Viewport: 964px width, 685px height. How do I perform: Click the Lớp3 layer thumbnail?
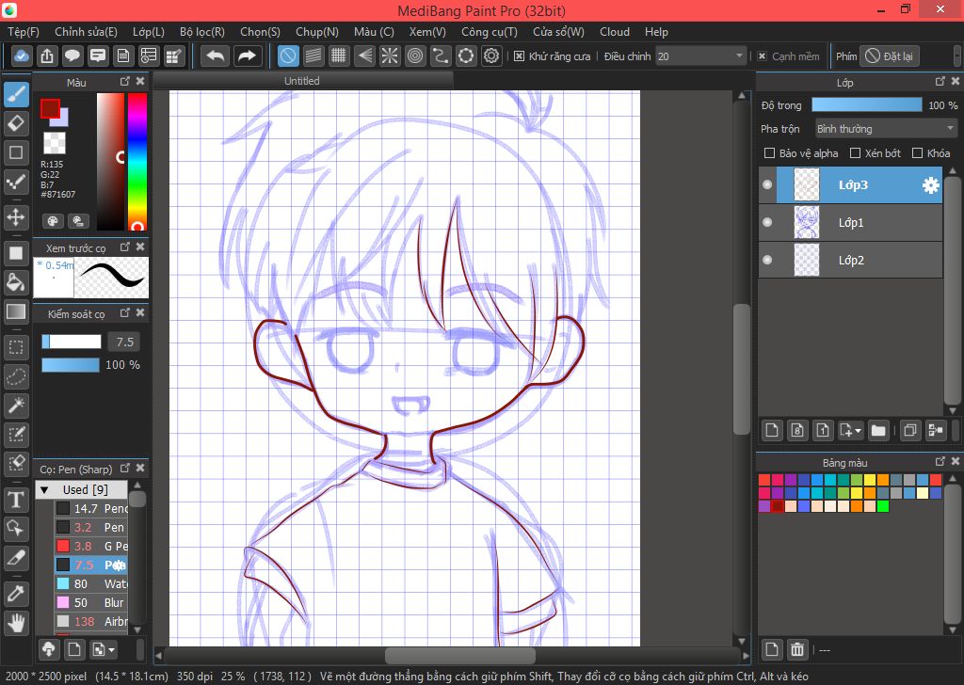click(807, 185)
